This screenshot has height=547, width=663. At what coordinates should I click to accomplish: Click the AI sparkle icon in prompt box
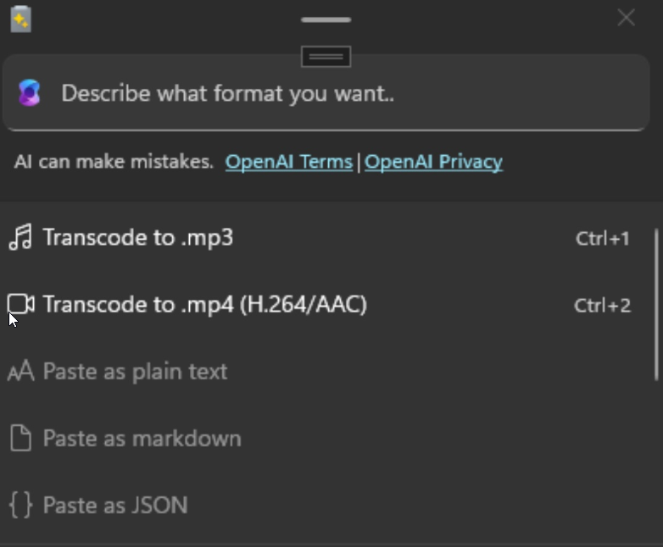click(30, 93)
